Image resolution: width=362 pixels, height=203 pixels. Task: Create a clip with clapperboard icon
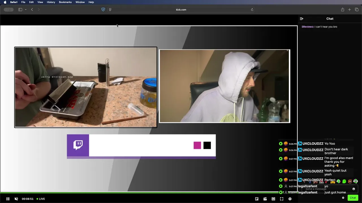(x=265, y=199)
